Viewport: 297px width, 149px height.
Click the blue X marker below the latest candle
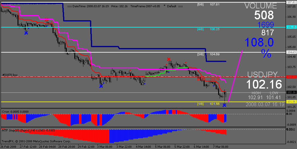tap(224, 105)
